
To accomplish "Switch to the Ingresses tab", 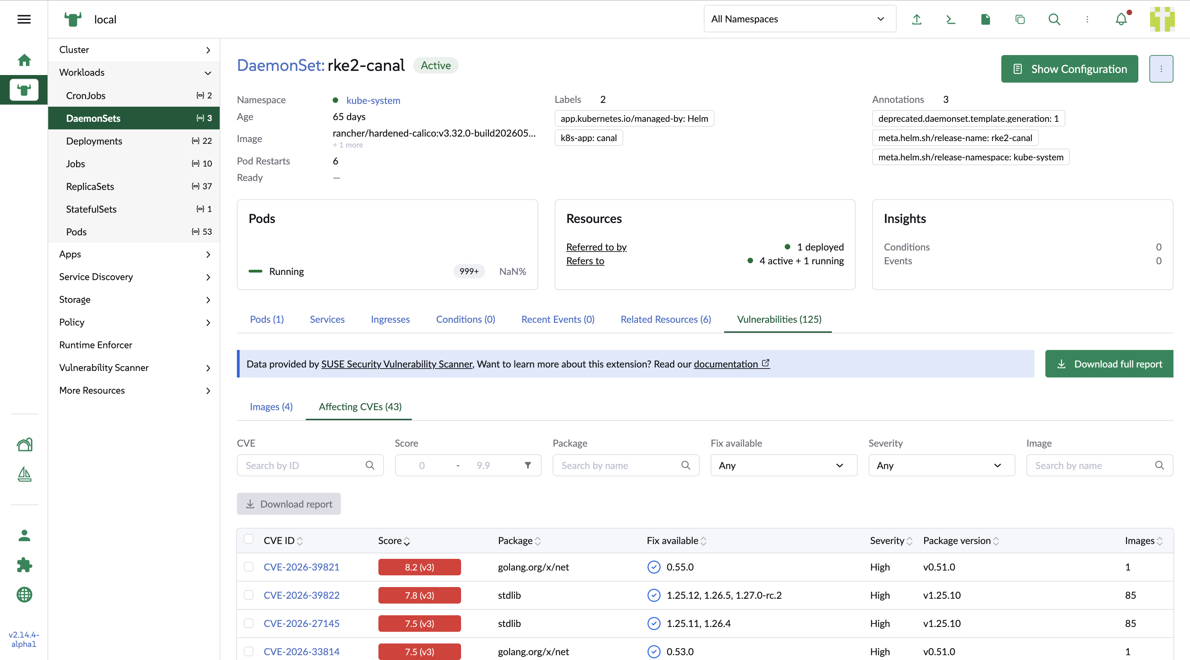I will pos(390,319).
